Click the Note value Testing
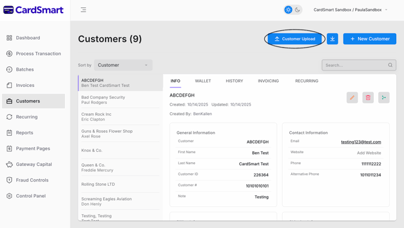 (x=262, y=197)
